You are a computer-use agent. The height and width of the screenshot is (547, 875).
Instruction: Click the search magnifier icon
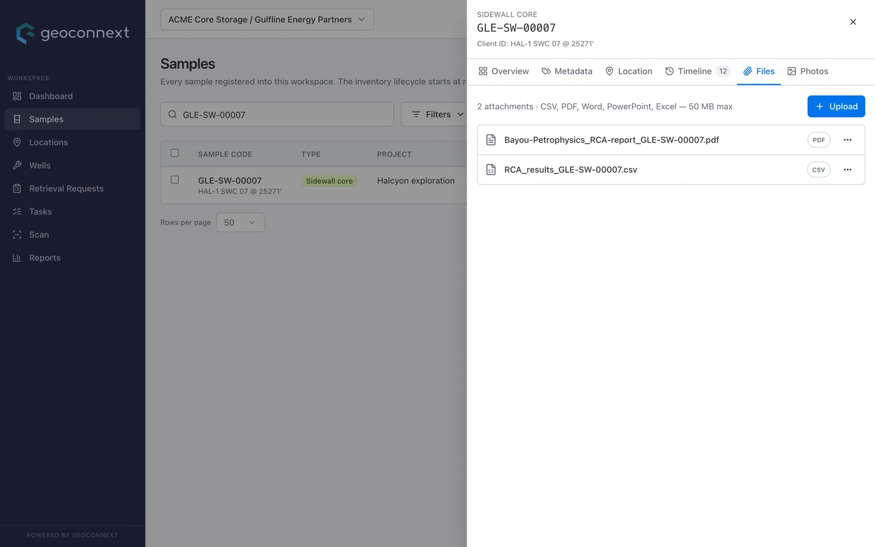[x=173, y=114]
